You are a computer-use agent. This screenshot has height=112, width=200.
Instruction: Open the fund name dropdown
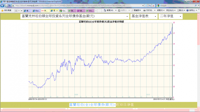(x=75, y=16)
